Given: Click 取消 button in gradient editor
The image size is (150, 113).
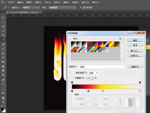Looking at the screenshot, I should [135, 45].
